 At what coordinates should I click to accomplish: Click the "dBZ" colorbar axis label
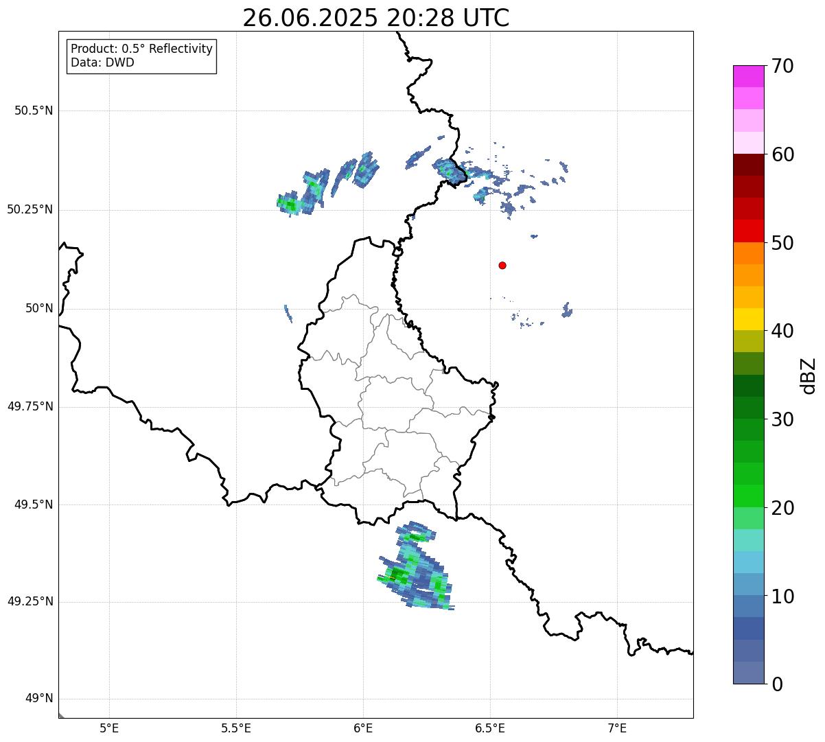tap(809, 375)
